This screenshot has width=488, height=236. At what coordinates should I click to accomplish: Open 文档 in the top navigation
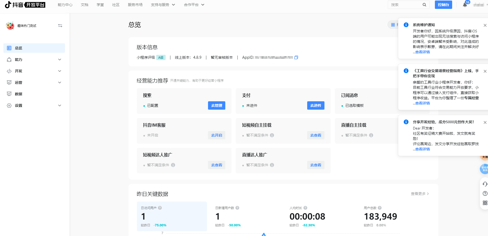[85, 5]
